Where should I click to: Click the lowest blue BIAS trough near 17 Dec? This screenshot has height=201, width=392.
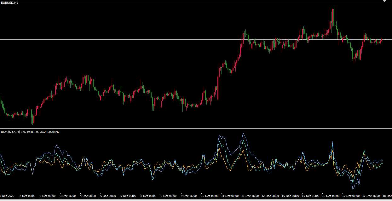[x=353, y=189]
